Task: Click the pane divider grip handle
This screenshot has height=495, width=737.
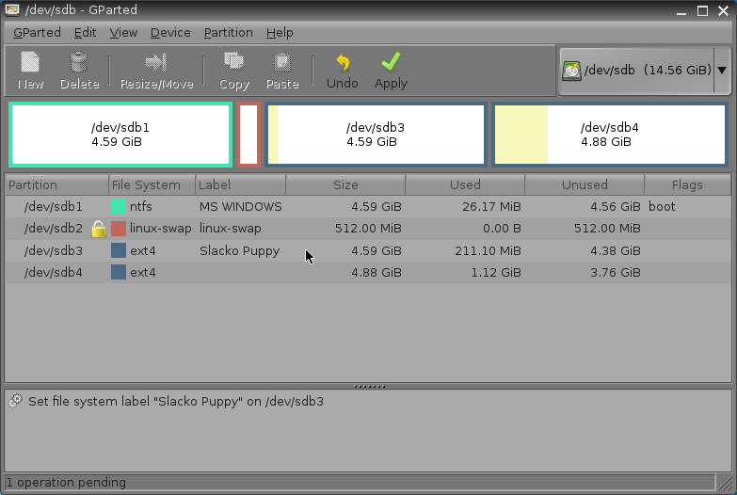Action: tap(369, 387)
